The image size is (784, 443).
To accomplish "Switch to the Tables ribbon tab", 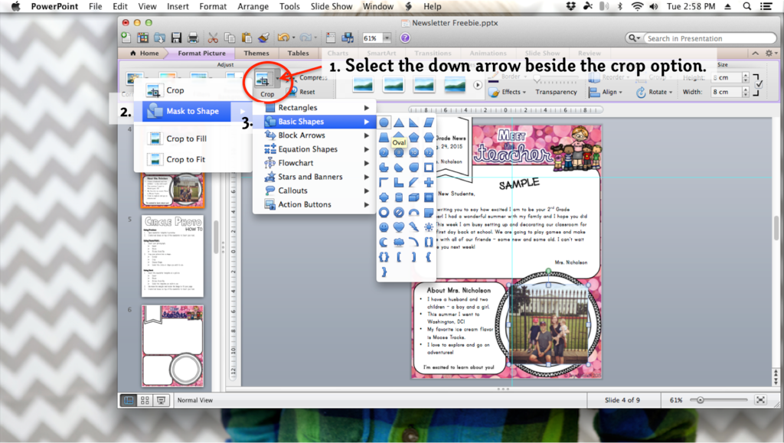I will pos(298,53).
